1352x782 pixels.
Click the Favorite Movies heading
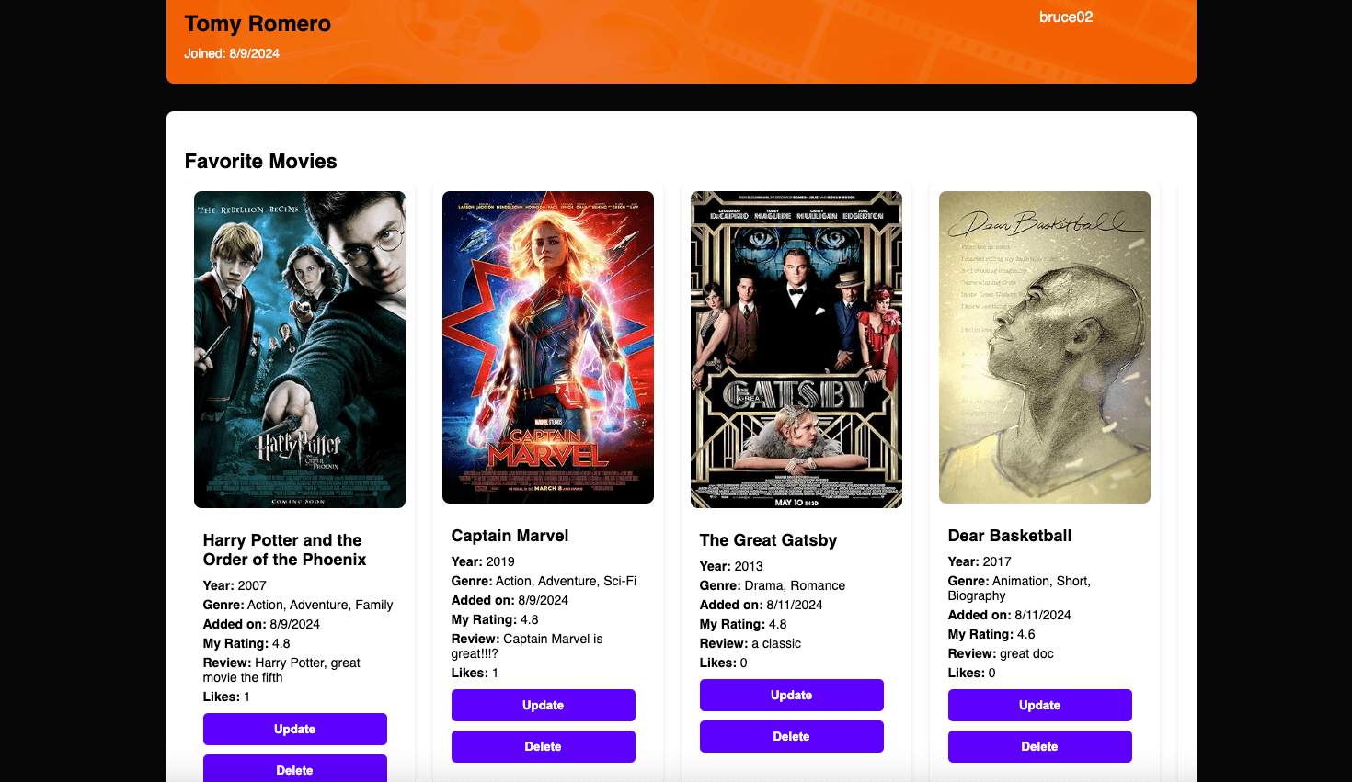point(260,161)
